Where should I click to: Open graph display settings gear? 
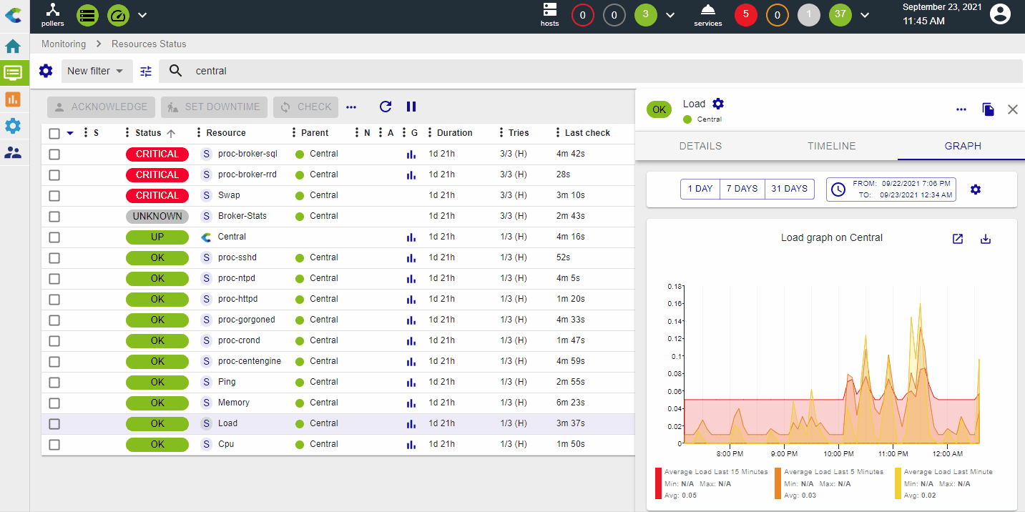[x=975, y=189]
